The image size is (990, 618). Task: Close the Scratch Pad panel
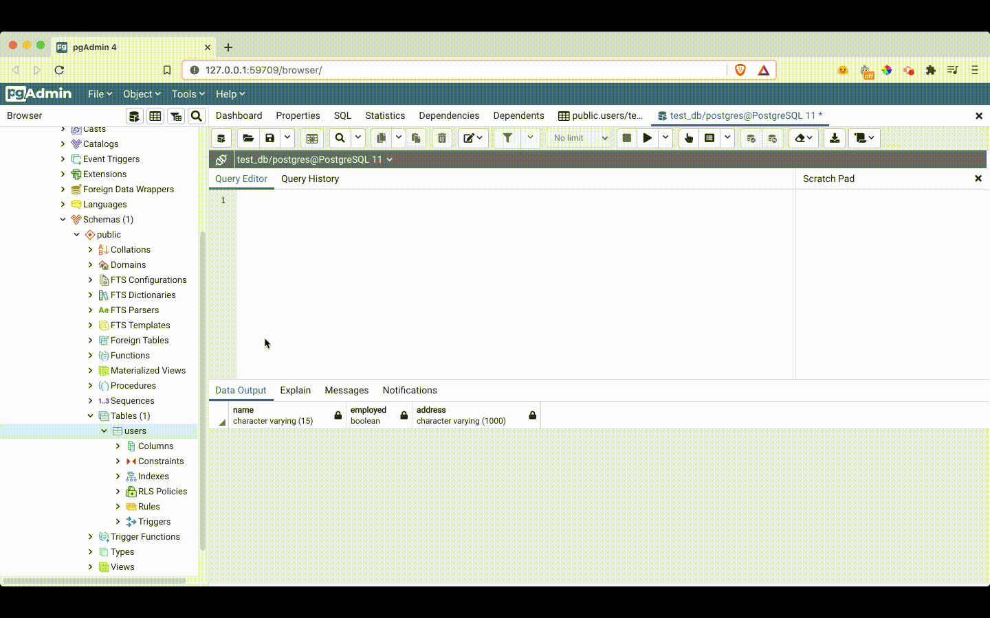pos(978,179)
